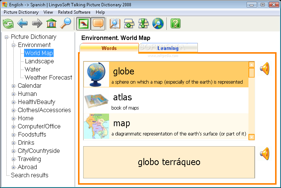Click the cards with green arrow icon
The height and width of the screenshot is (188, 281).
tap(143, 24)
